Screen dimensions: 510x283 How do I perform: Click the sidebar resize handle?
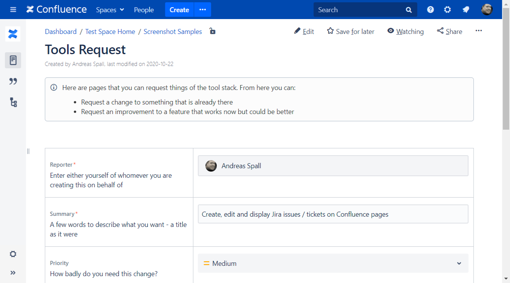click(x=28, y=151)
